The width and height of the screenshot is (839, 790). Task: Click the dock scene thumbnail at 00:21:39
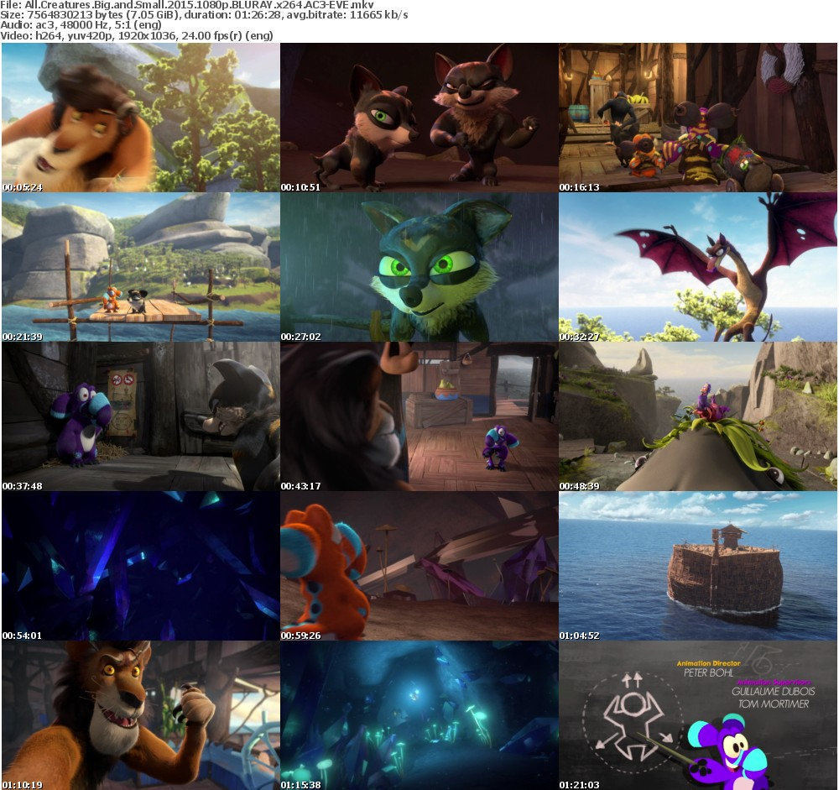(x=141, y=267)
